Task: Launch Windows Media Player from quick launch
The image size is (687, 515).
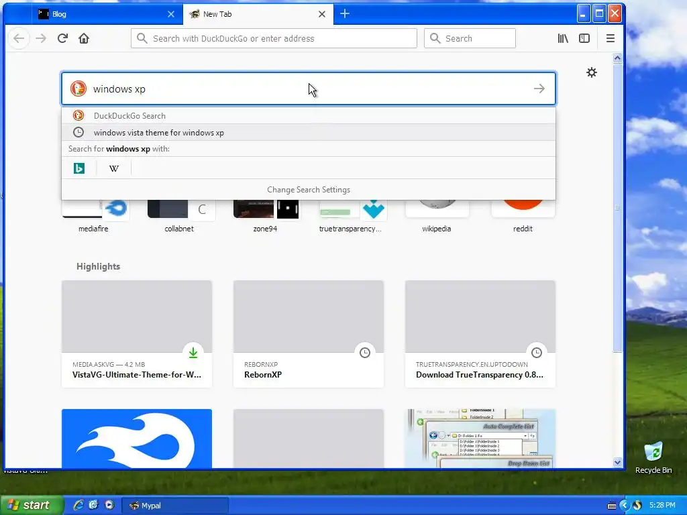Action: click(109, 505)
